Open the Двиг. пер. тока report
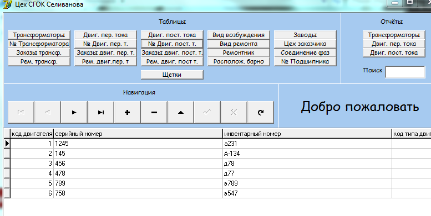Screen dimensions: 431x216 394,44
